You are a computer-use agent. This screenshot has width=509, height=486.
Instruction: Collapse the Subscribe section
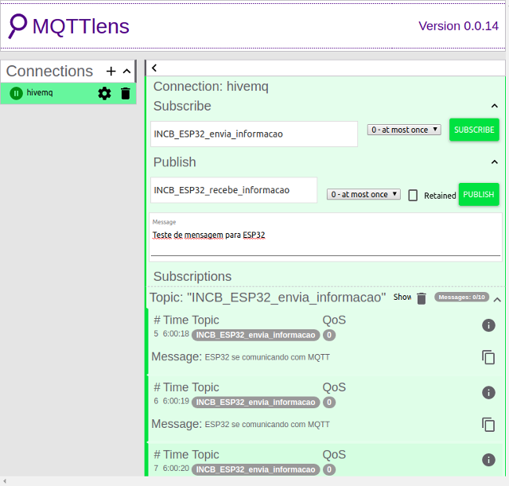click(494, 106)
